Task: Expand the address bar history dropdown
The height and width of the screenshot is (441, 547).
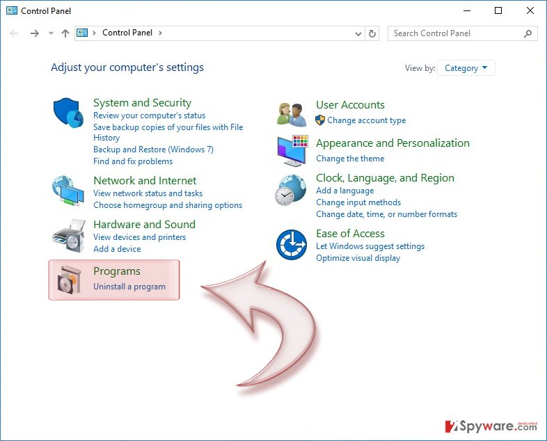Action: (358, 34)
